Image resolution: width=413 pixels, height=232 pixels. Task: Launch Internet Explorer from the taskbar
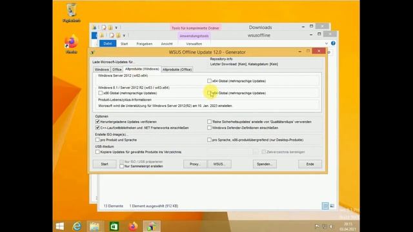coord(77,226)
